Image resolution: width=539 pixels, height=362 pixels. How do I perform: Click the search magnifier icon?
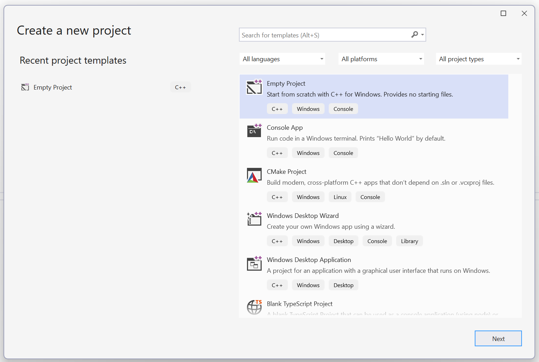point(414,35)
